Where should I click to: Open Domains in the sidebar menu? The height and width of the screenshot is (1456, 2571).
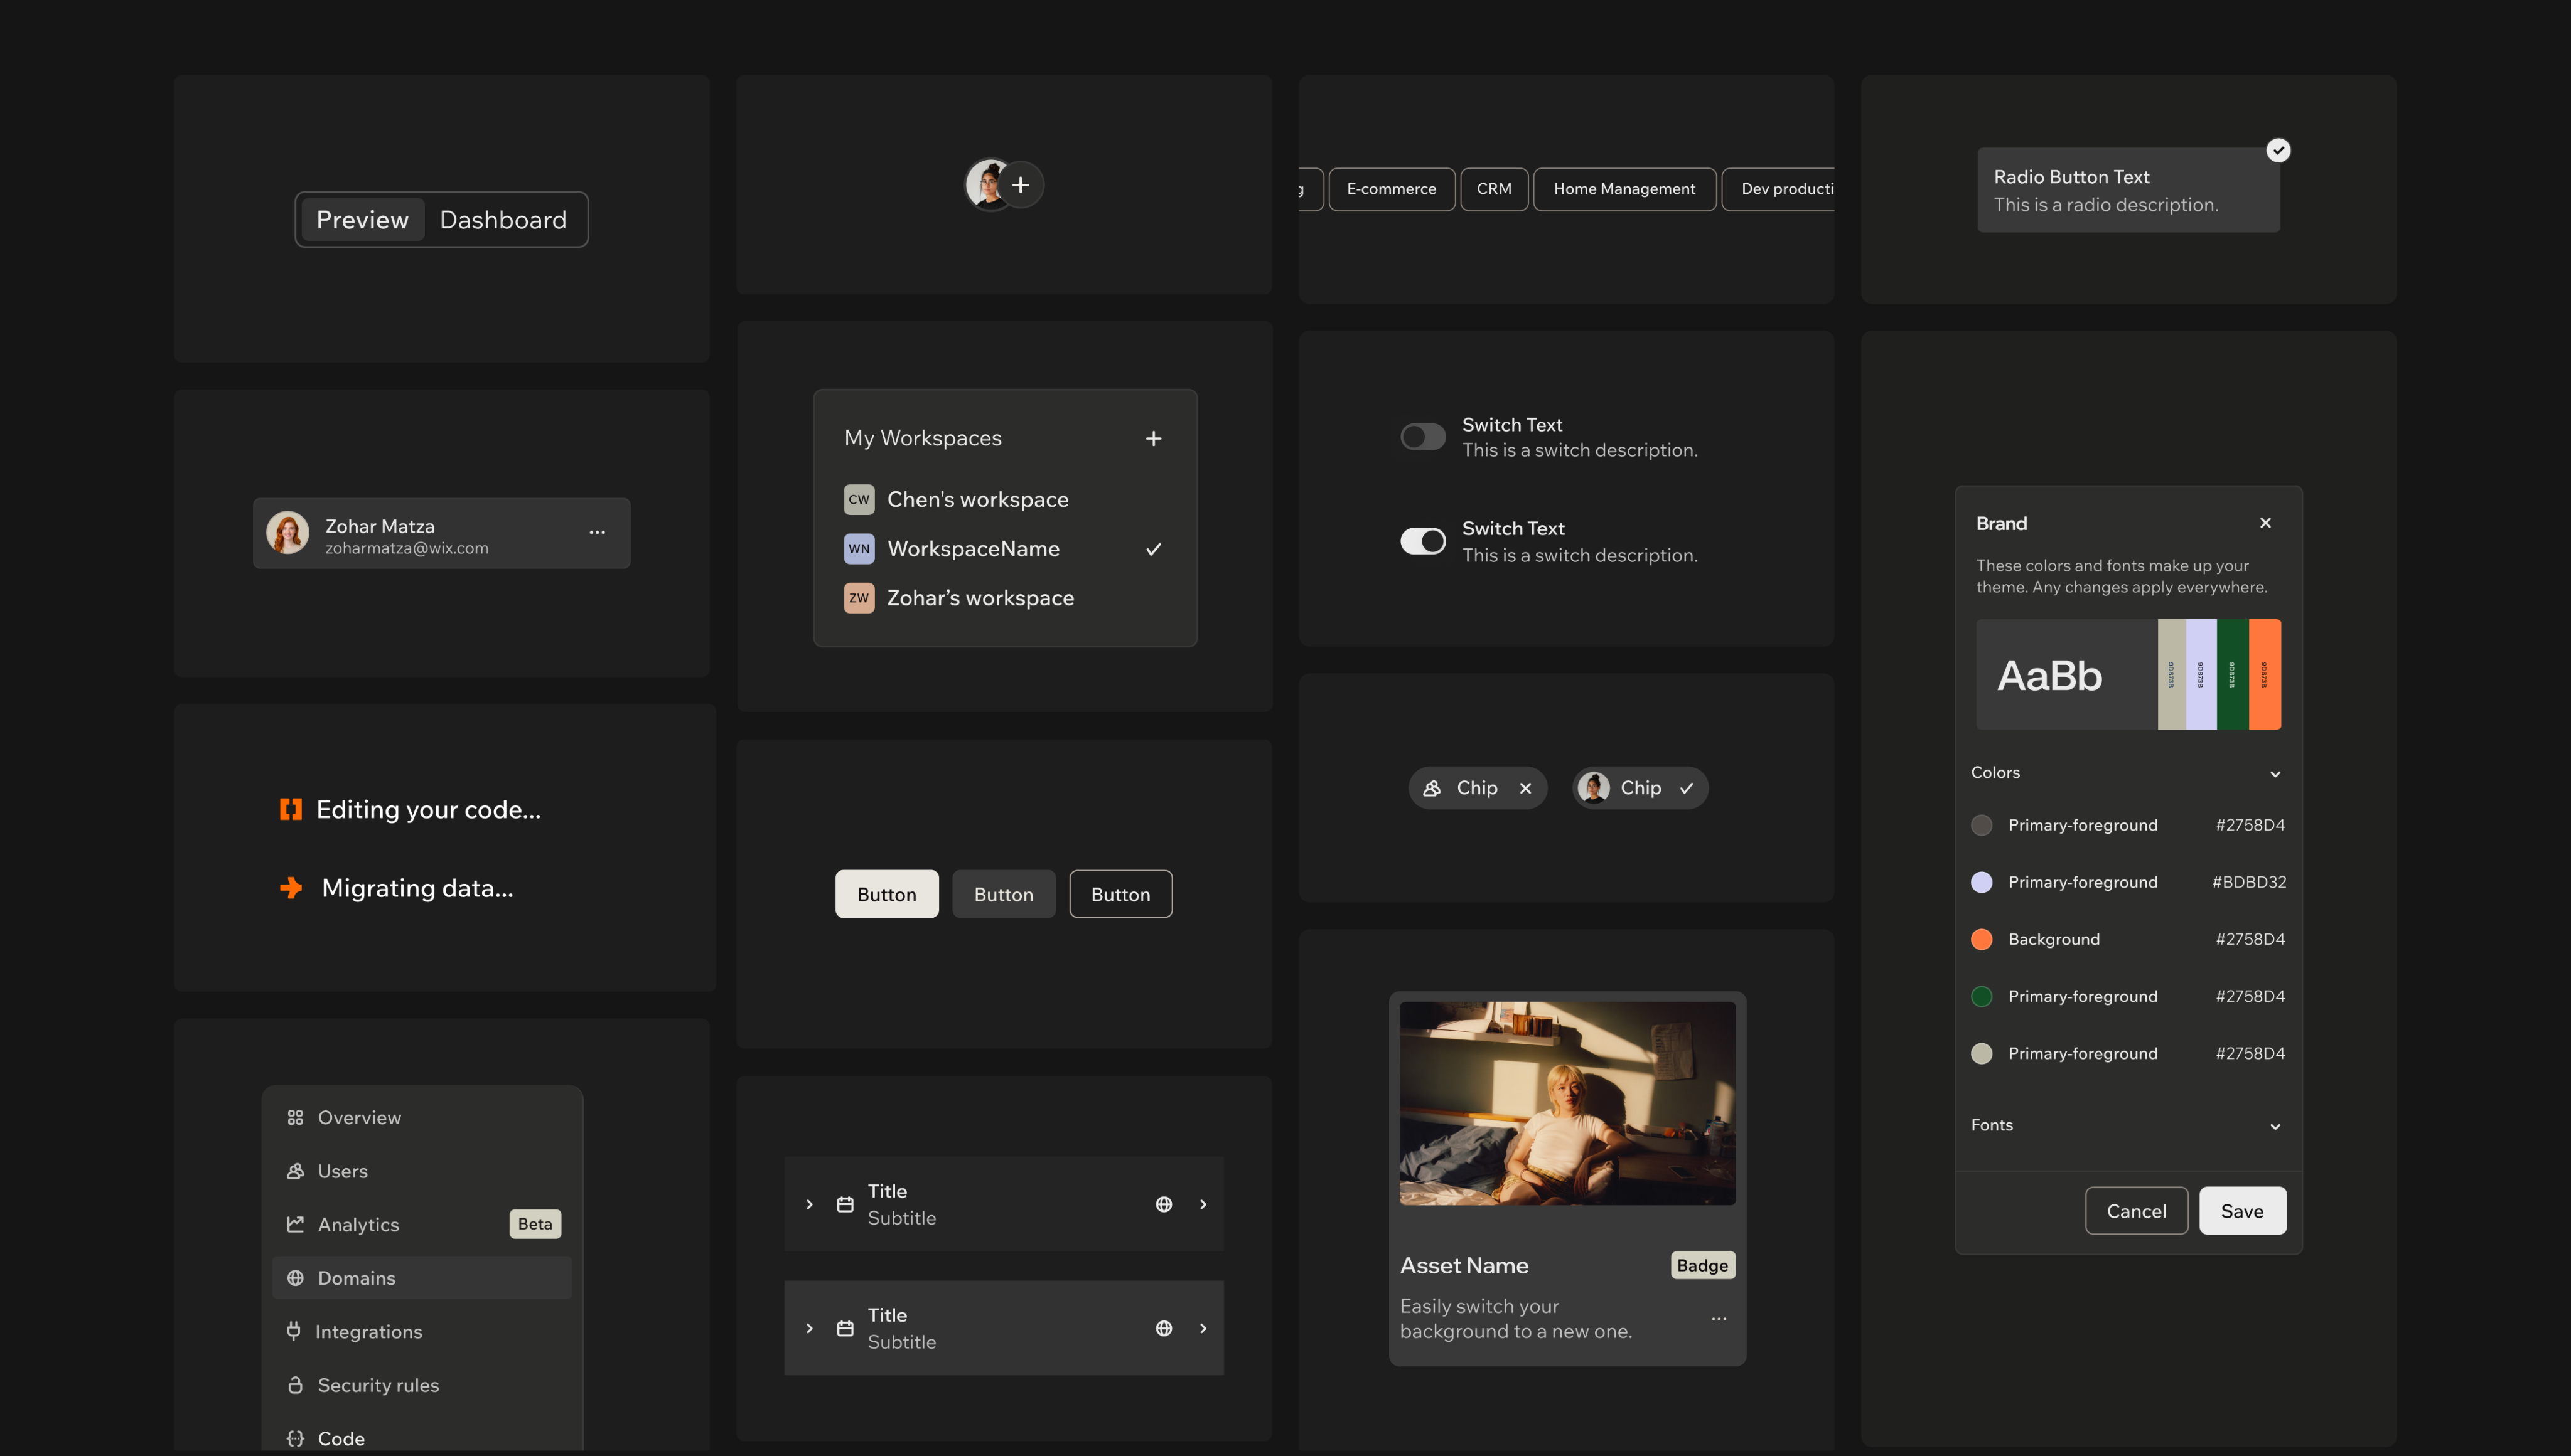(x=422, y=1278)
